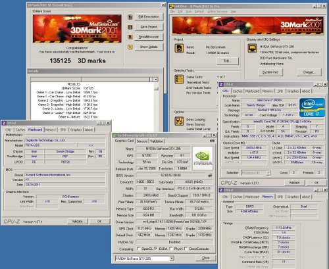Click the Edit Description icon
Screen dimensions: 329x269
pos(130,17)
